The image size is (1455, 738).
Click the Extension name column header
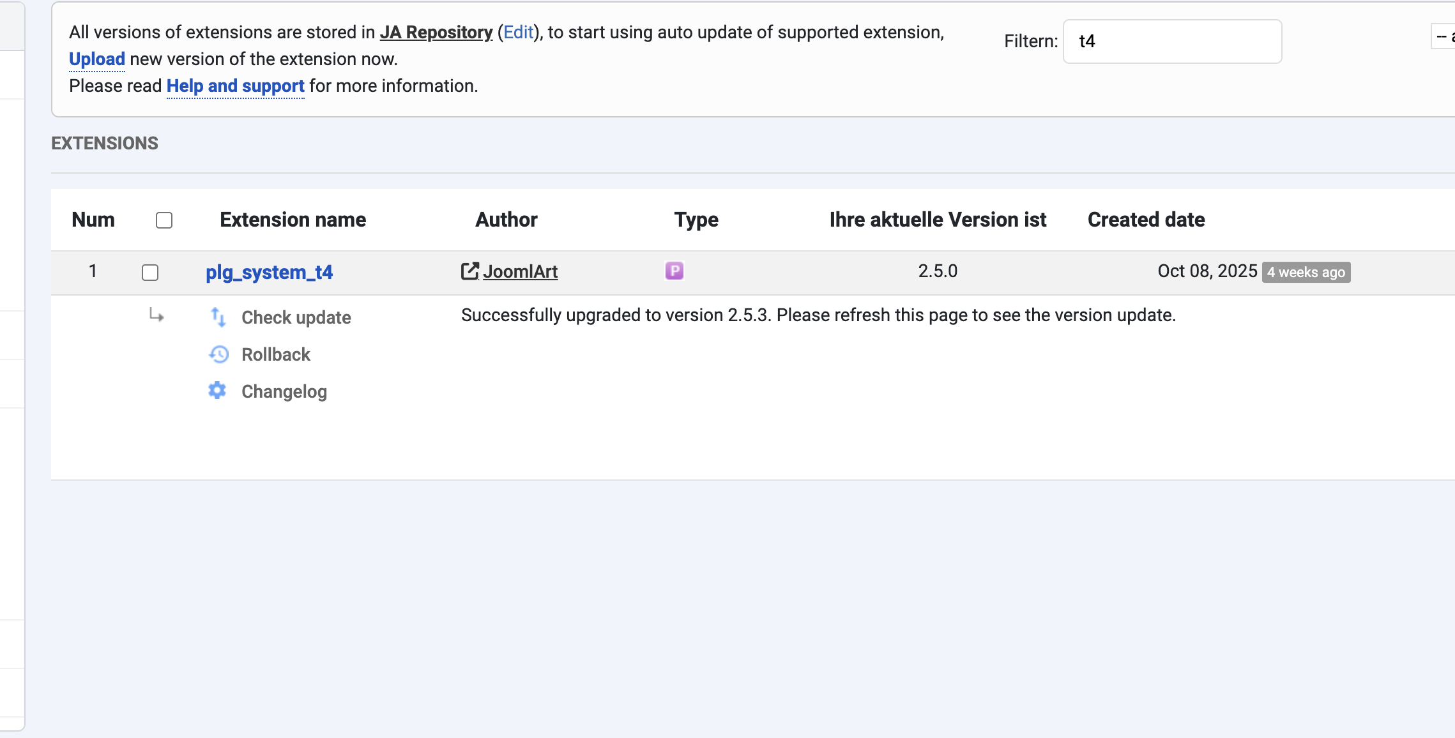[x=293, y=220]
